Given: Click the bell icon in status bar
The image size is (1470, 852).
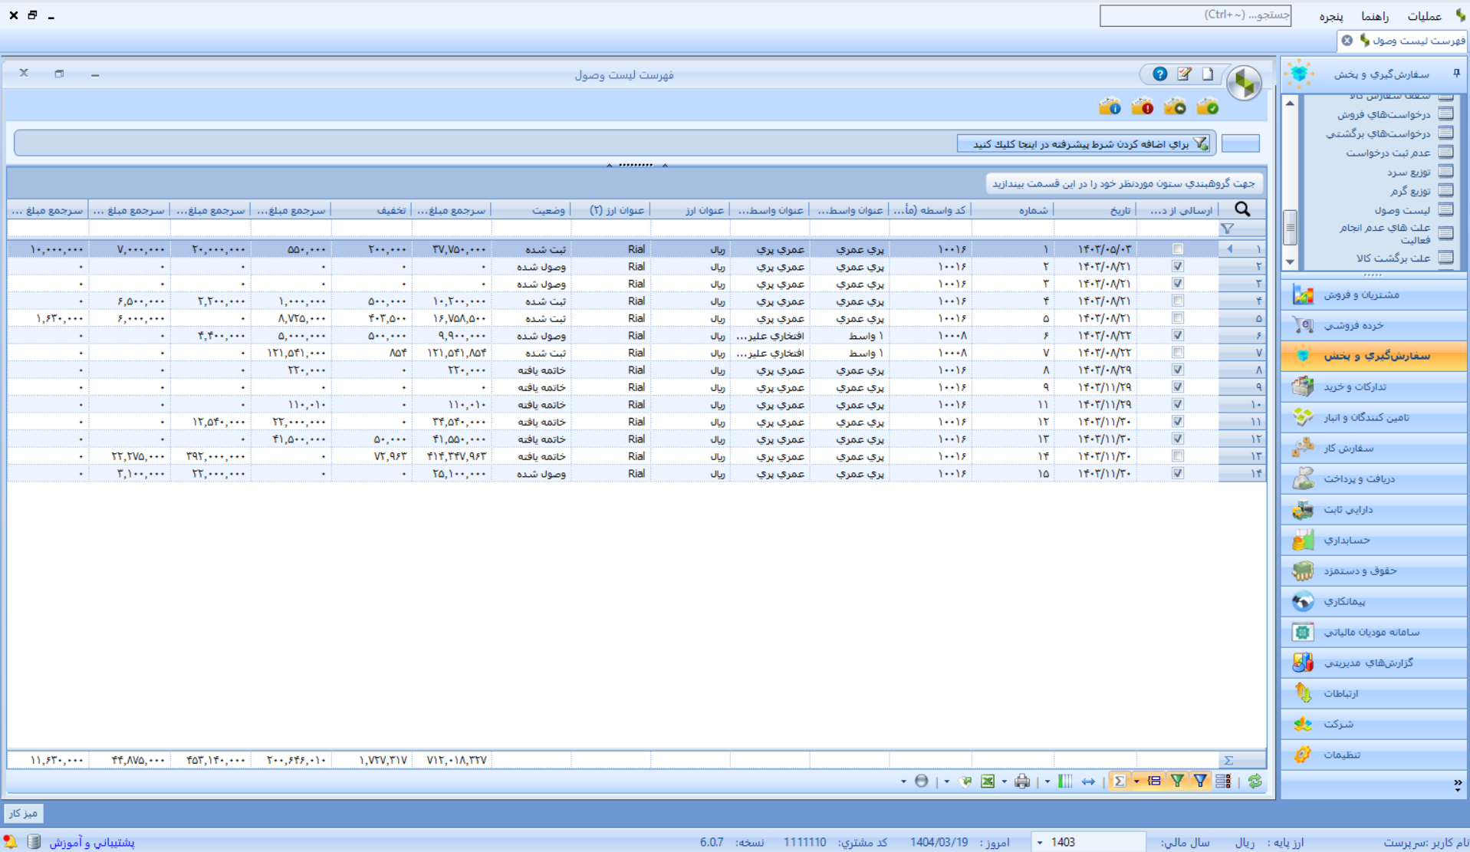Looking at the screenshot, I should 11,842.
